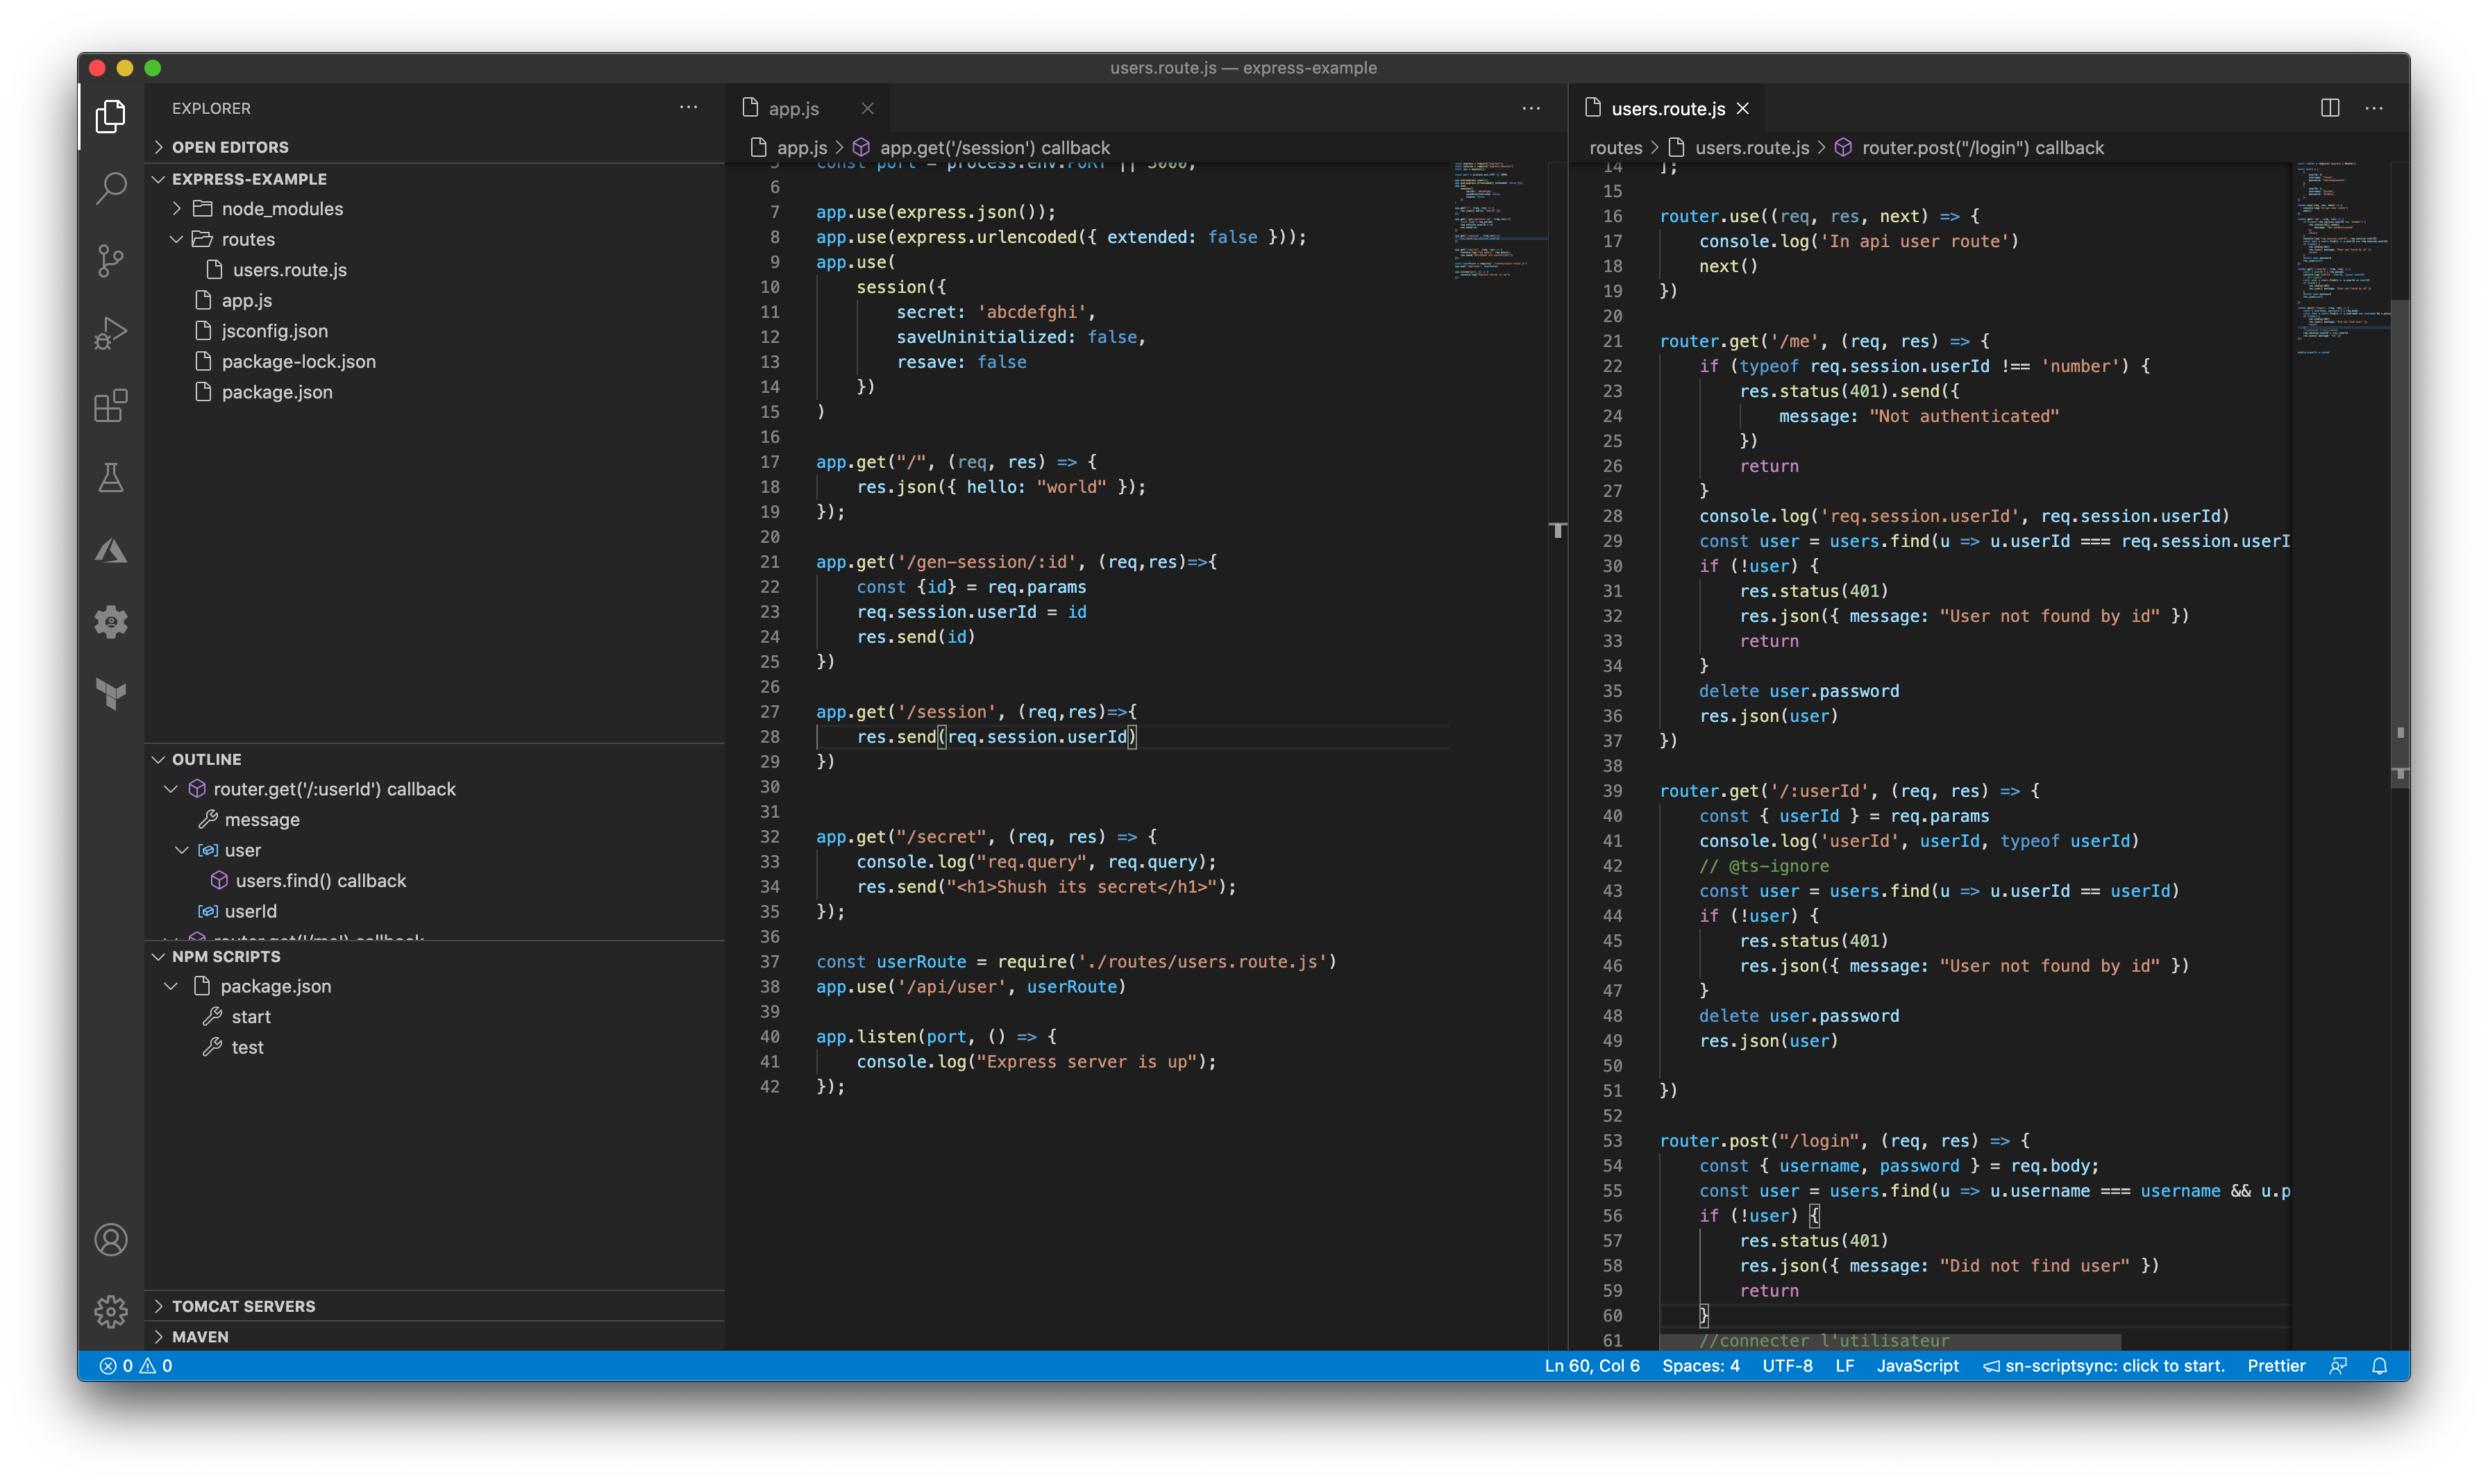Open the Azure extension view
This screenshot has height=1484, width=2488.
pos(110,549)
